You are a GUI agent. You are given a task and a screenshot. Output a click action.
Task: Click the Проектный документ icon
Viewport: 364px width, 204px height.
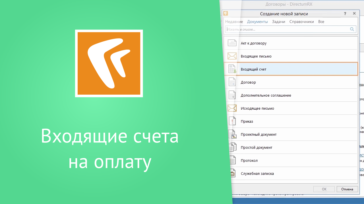pos(233,134)
